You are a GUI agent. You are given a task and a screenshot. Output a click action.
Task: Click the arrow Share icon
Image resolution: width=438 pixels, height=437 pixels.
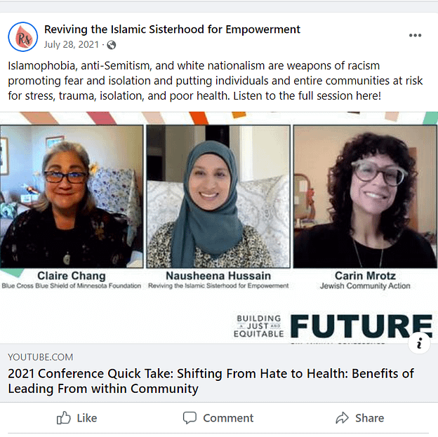point(342,418)
